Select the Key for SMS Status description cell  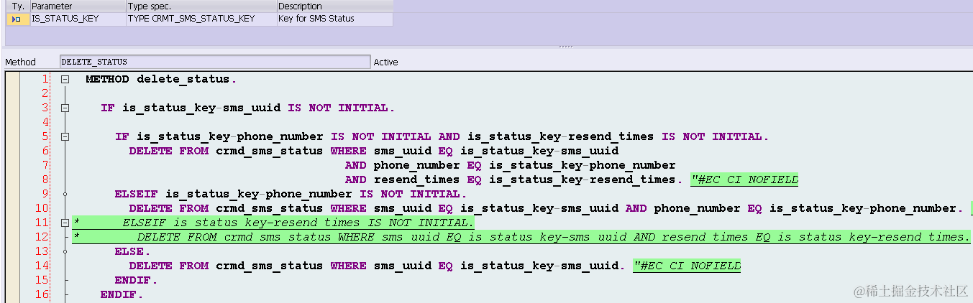click(x=335, y=19)
